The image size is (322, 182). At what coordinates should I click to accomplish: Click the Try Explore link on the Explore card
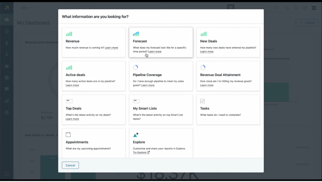140,152
